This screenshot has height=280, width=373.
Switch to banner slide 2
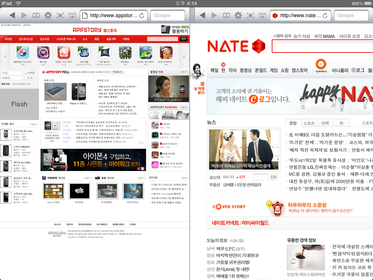[143, 168]
